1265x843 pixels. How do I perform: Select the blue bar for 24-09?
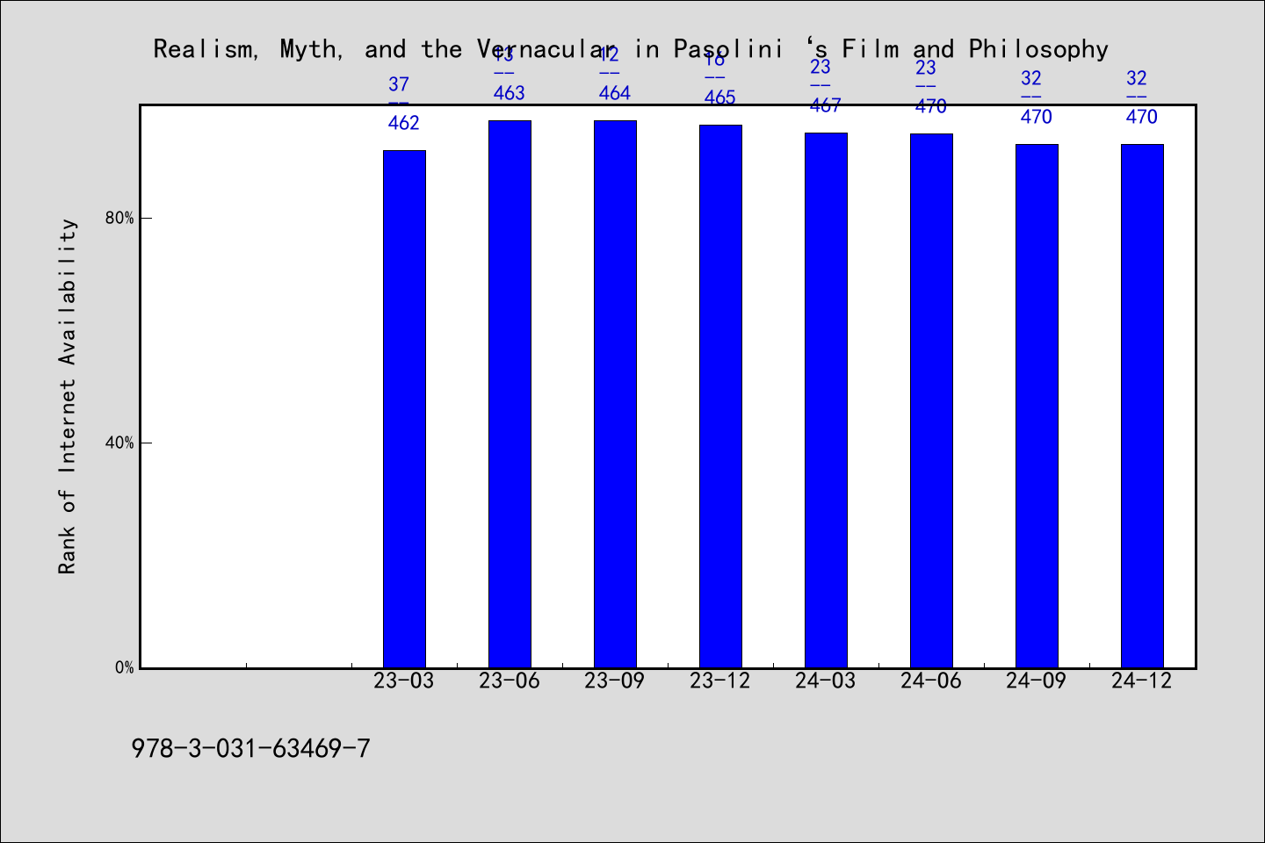click(x=1037, y=406)
